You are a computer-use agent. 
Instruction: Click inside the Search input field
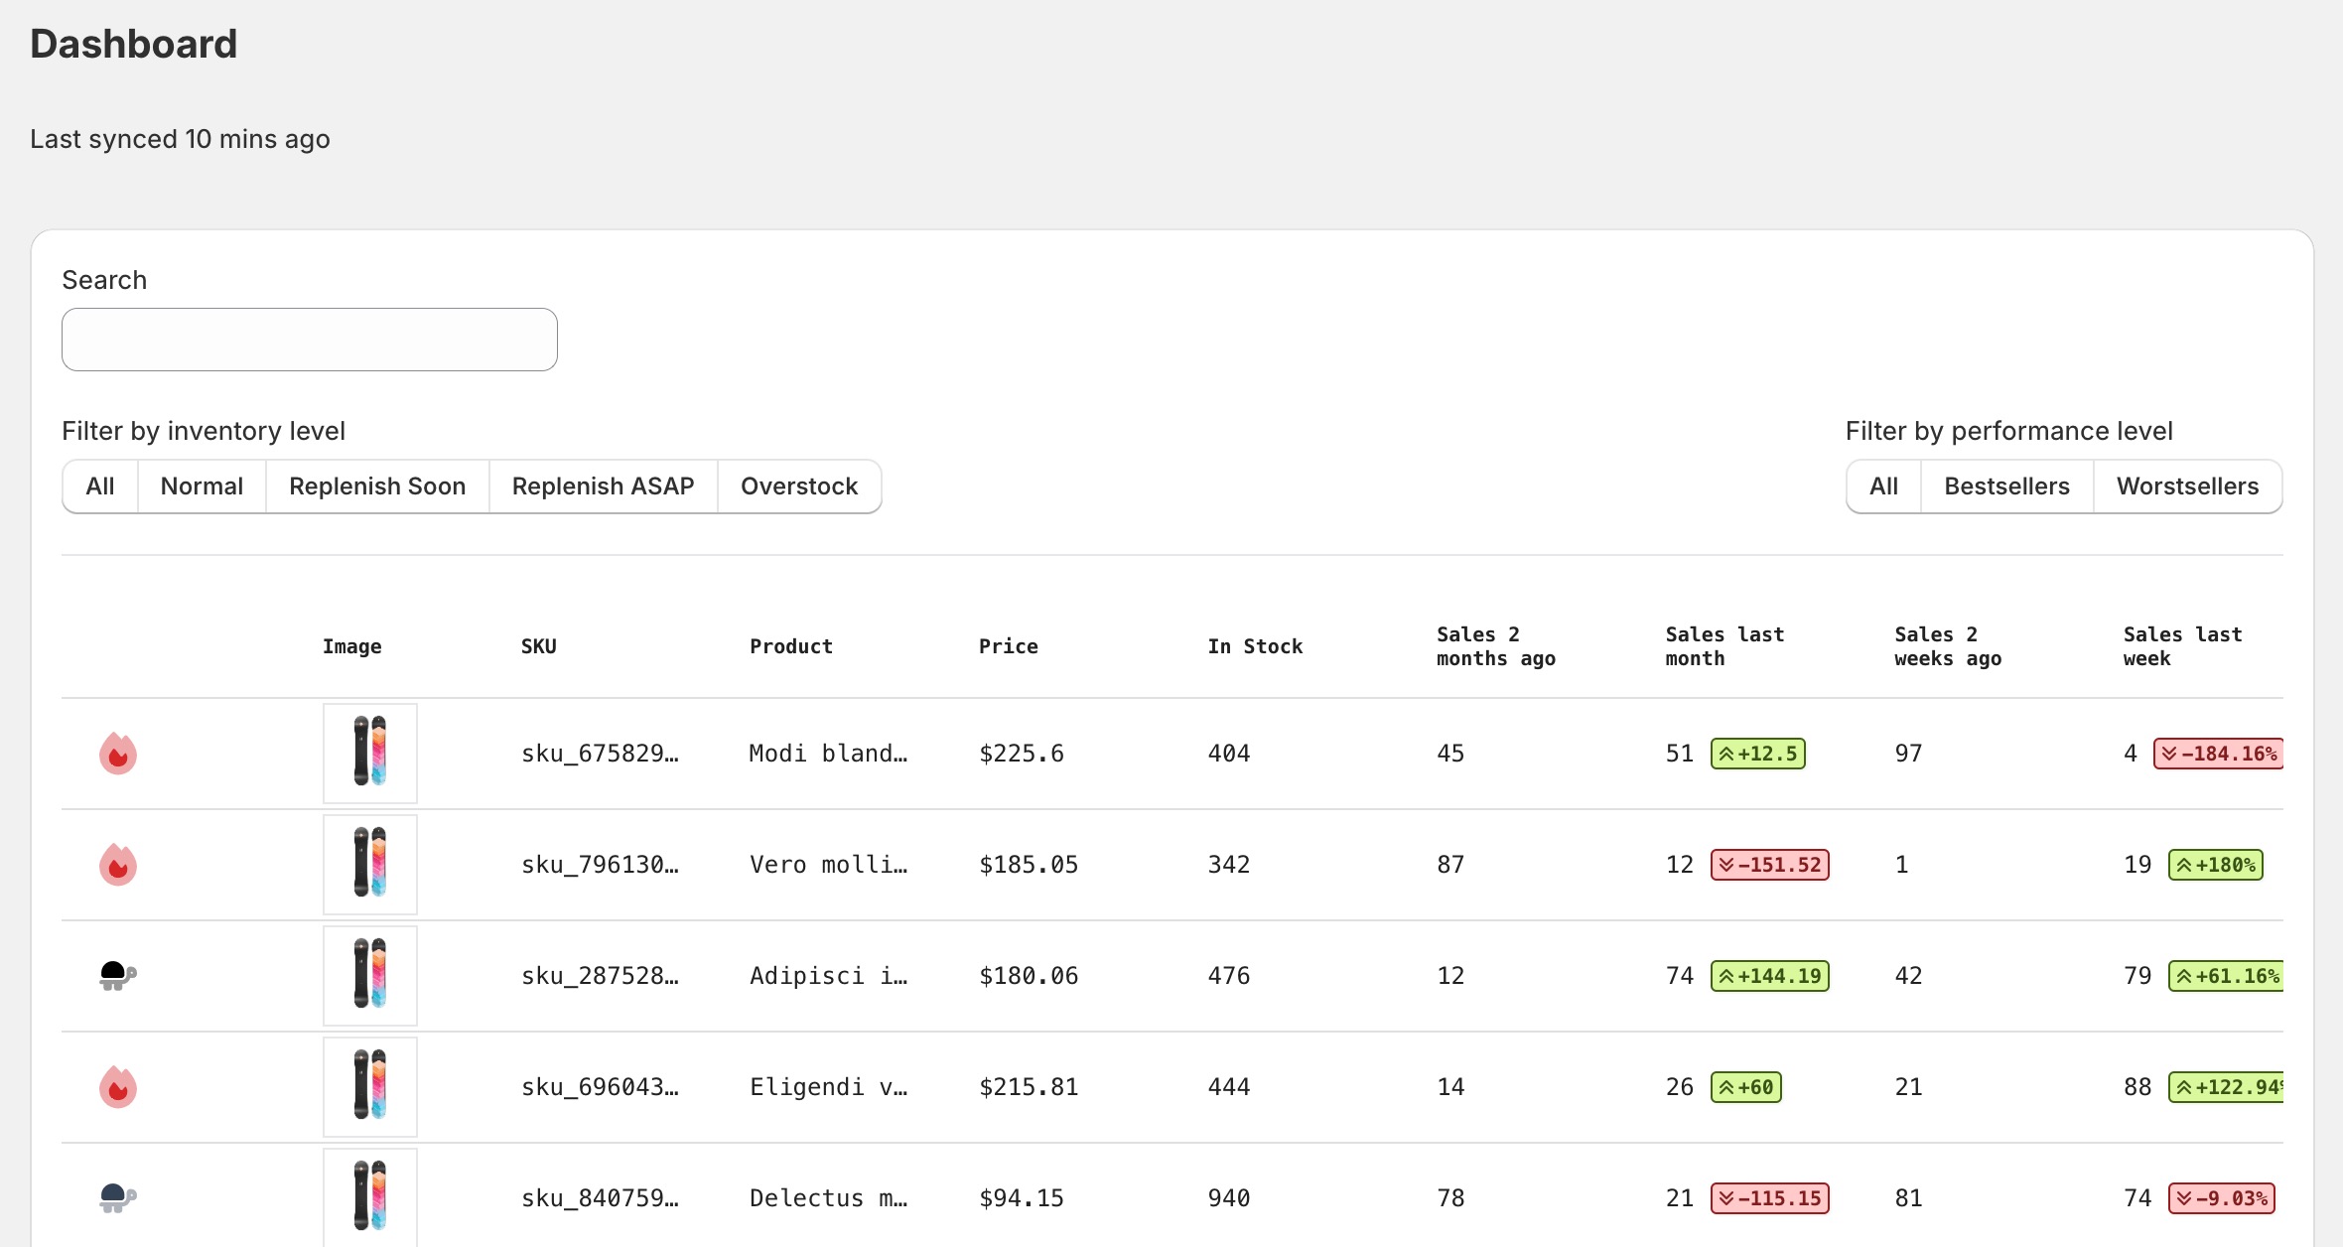309,339
